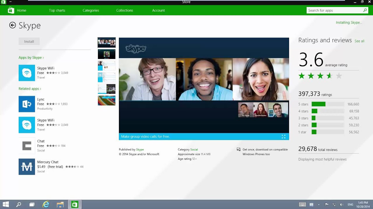
Task: Open the Windows Phone compatibility icon
Action: coord(239,149)
